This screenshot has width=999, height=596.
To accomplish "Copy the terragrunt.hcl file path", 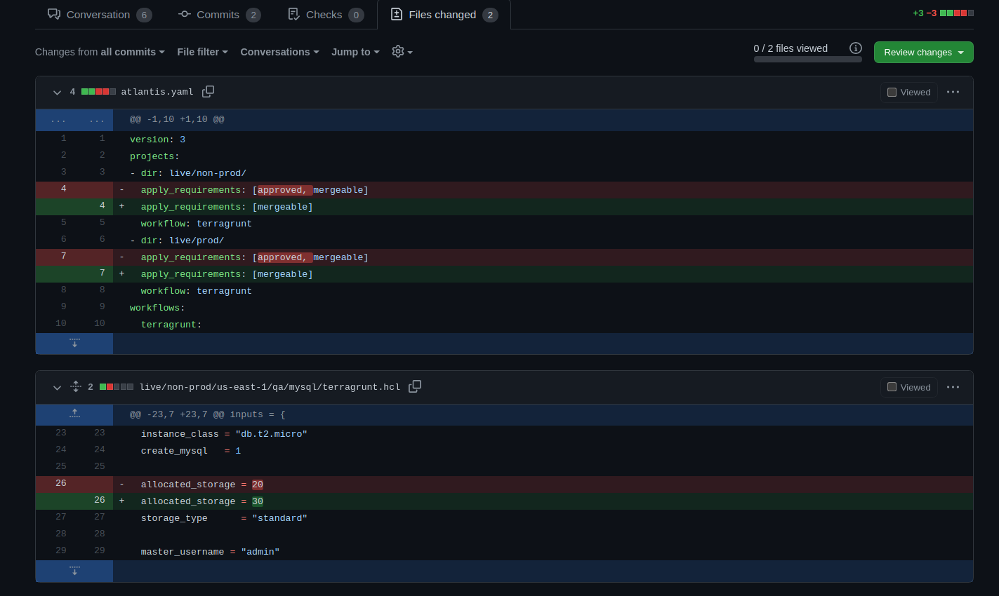I will point(414,386).
